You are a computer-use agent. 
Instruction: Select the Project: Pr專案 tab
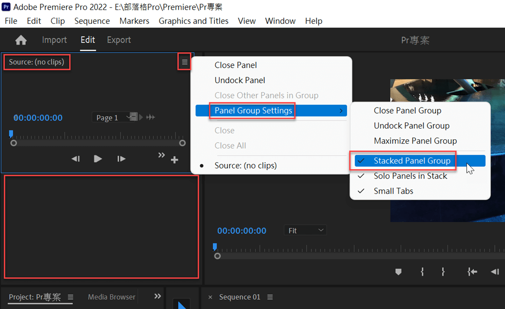pos(35,297)
